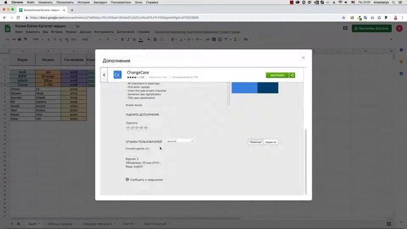Open the comments icon in Sheets header
Viewport: 407px width, 229px height.
345,28
